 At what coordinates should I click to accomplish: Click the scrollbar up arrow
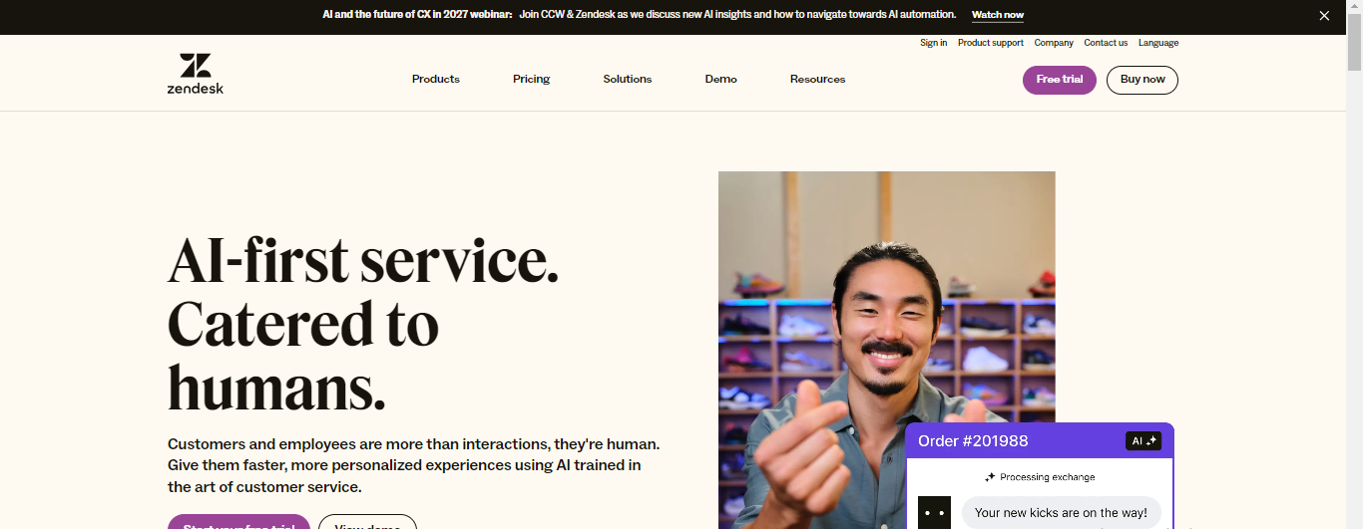[1354, 6]
